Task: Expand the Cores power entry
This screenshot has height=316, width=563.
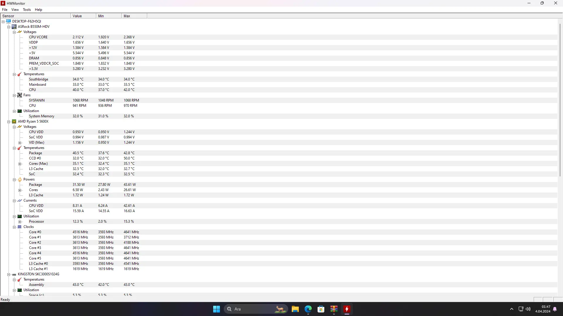Action: [x=20, y=190]
